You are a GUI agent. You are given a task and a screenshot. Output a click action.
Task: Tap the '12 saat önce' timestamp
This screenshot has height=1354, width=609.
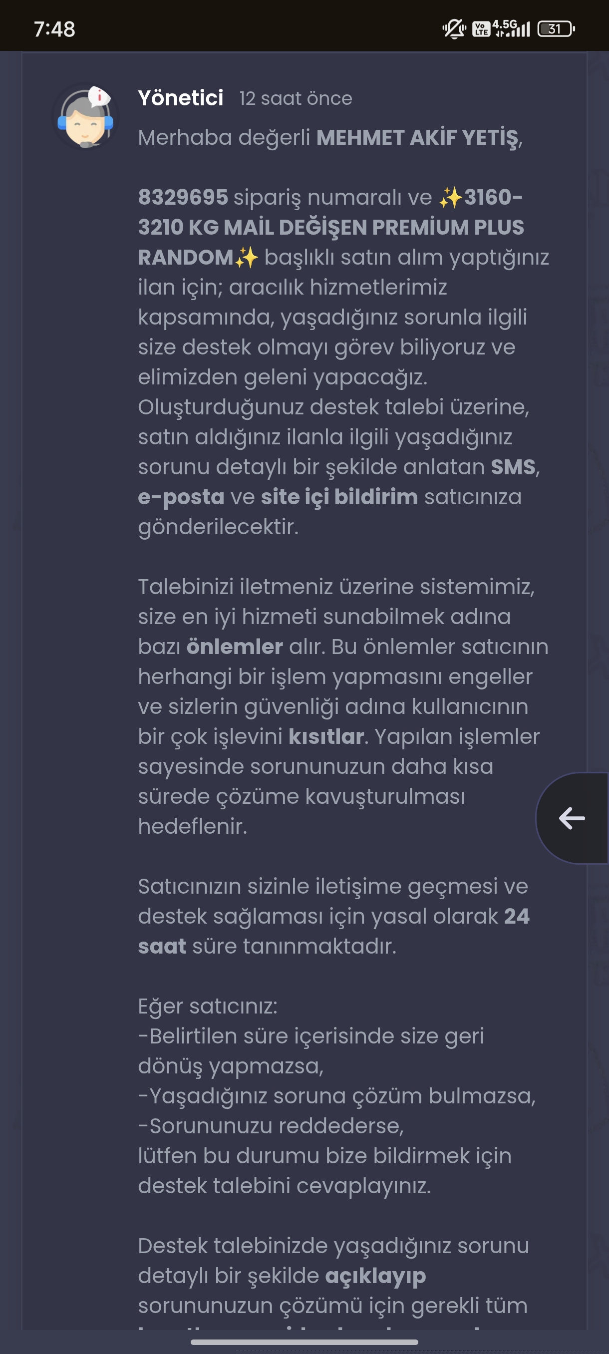click(x=296, y=98)
